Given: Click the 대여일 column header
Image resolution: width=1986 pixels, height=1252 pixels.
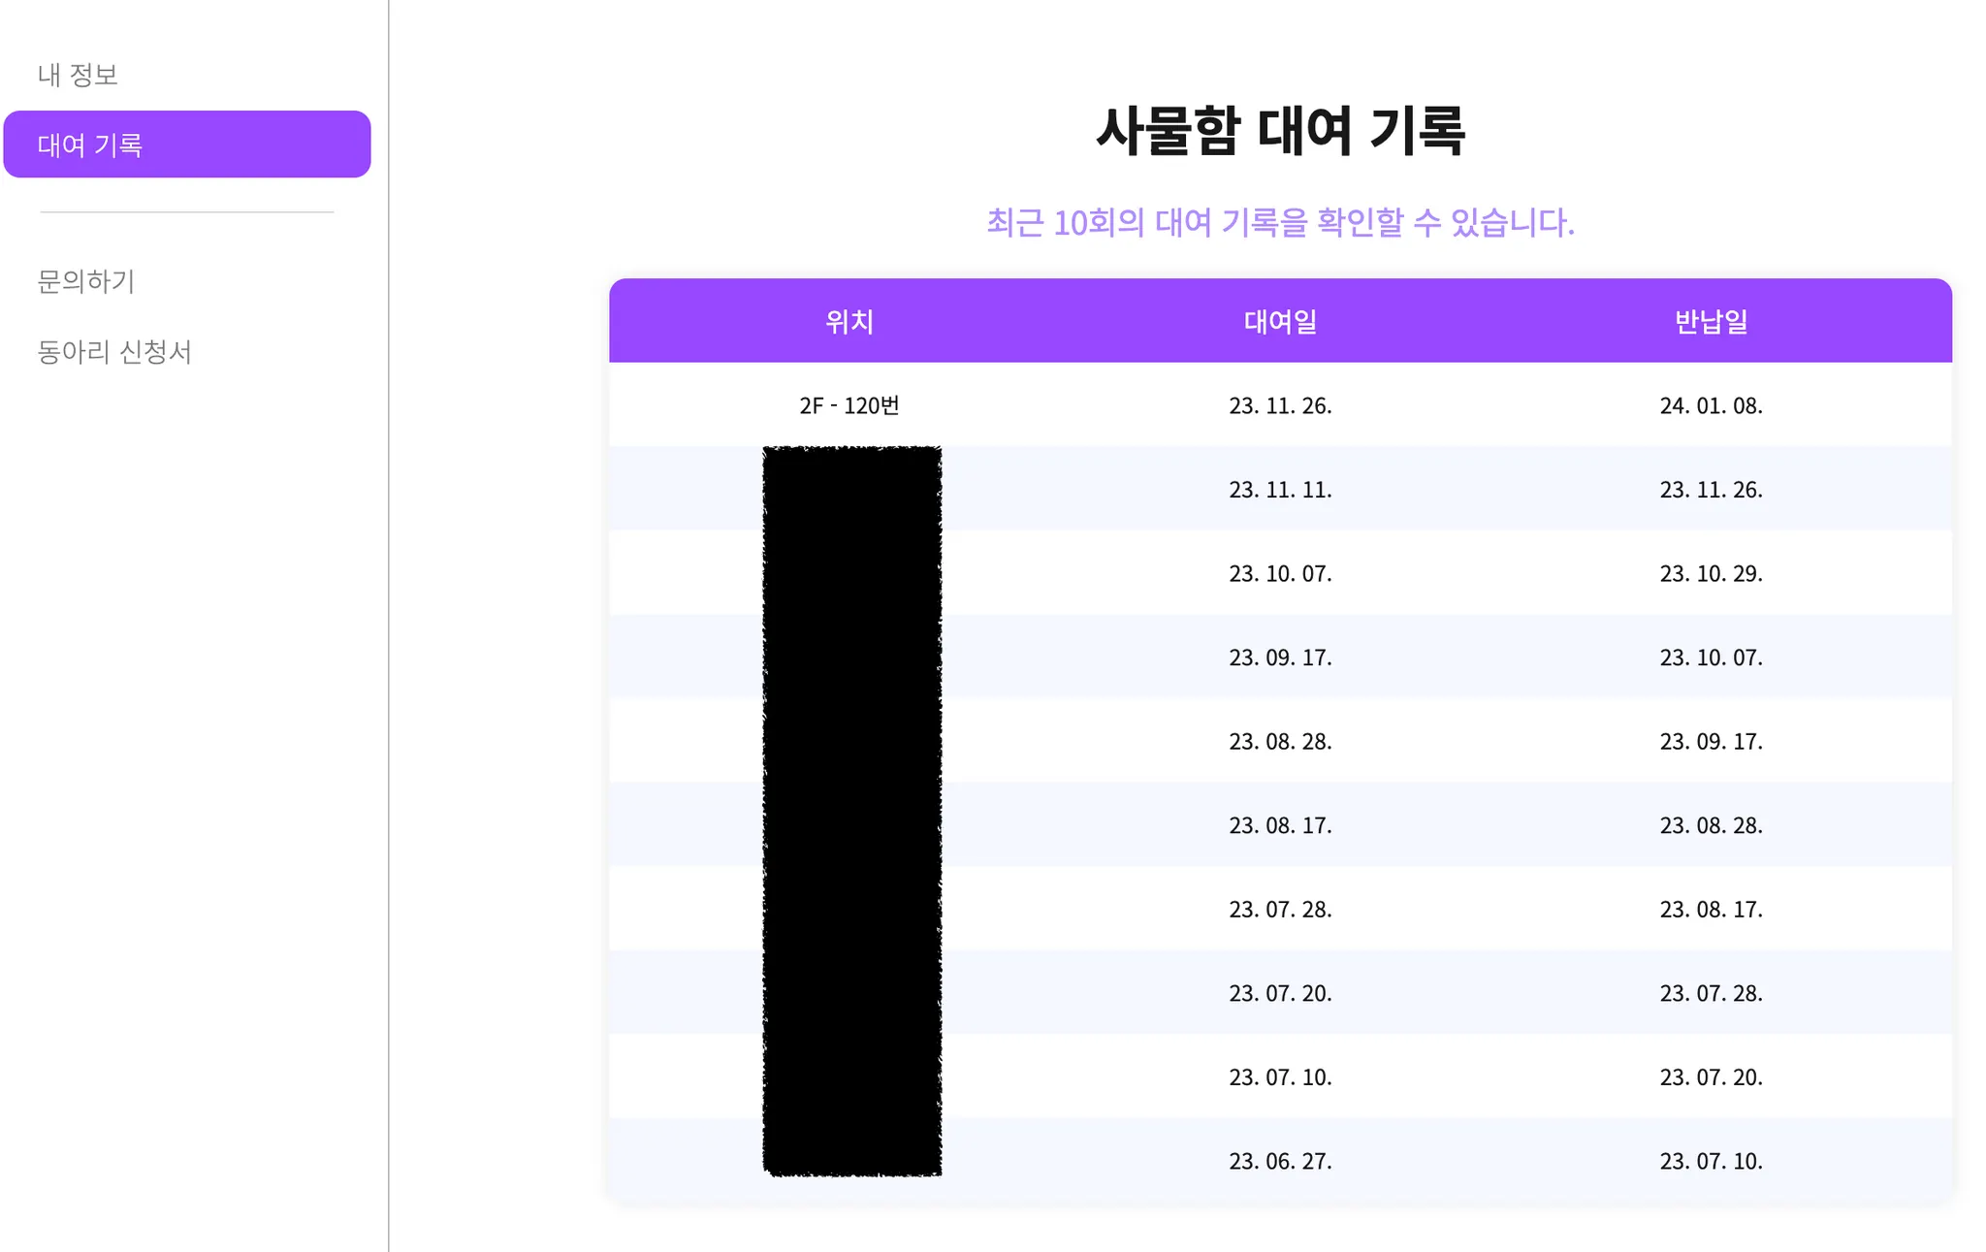Looking at the screenshot, I should tap(1280, 321).
